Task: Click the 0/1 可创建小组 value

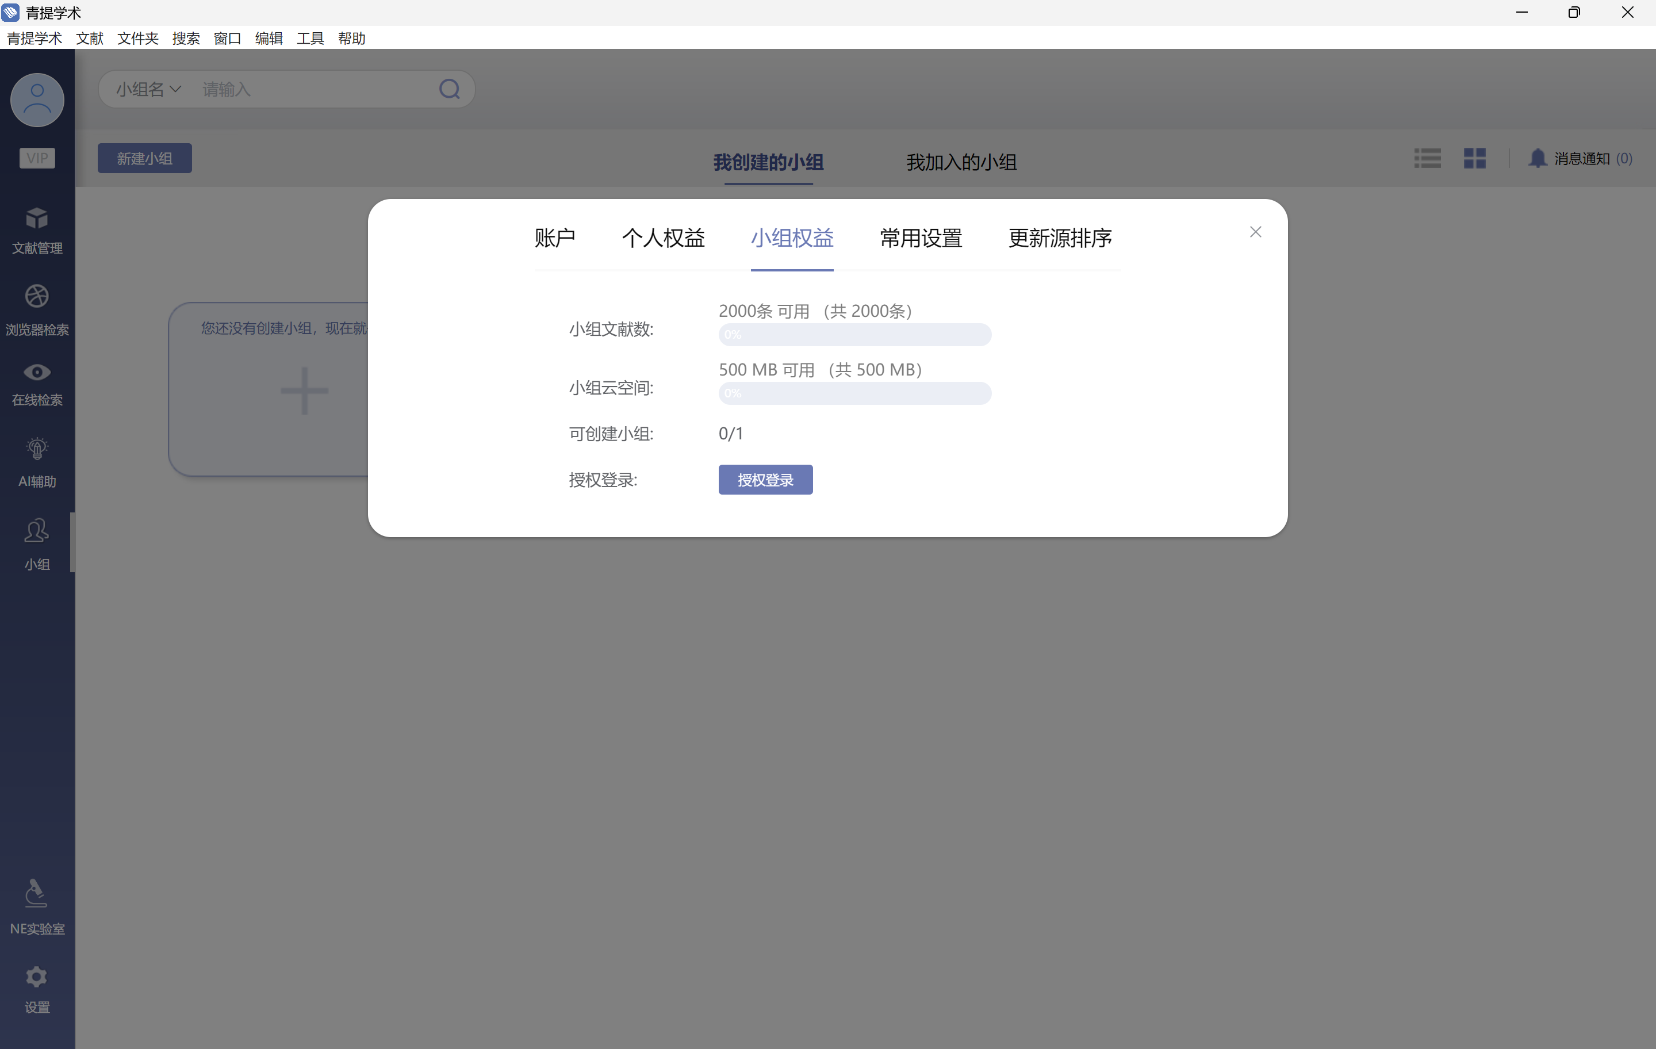Action: coord(730,434)
